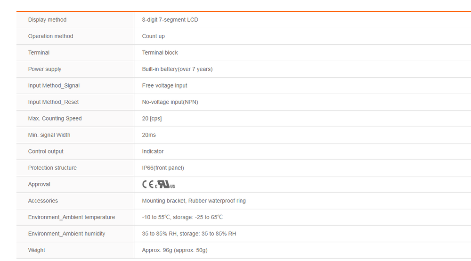Click the Control output Indicator value
The width and height of the screenshot is (471, 261).
(153, 152)
